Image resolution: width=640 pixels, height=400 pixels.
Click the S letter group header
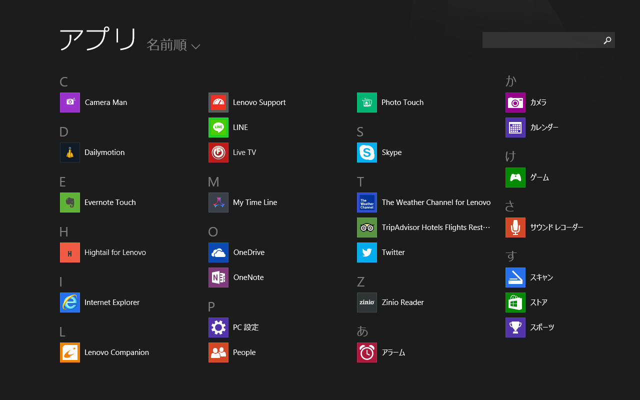tap(360, 132)
